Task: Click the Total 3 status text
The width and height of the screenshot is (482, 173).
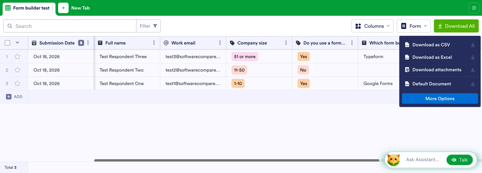Action: (11, 167)
